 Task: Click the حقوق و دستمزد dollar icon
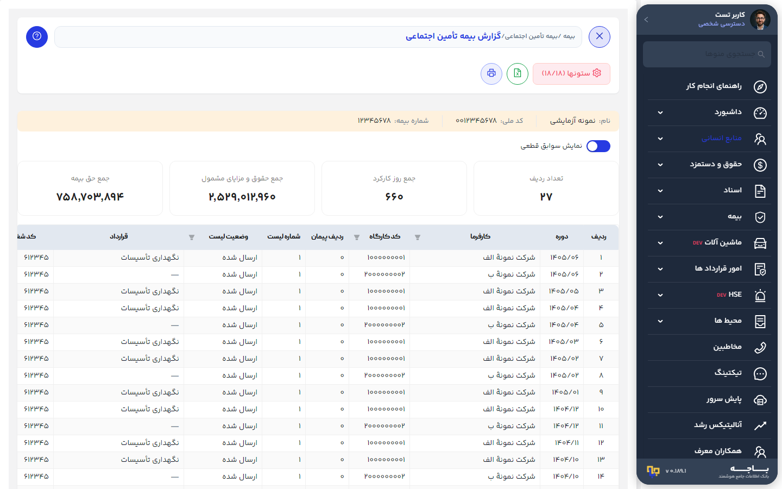click(x=760, y=165)
